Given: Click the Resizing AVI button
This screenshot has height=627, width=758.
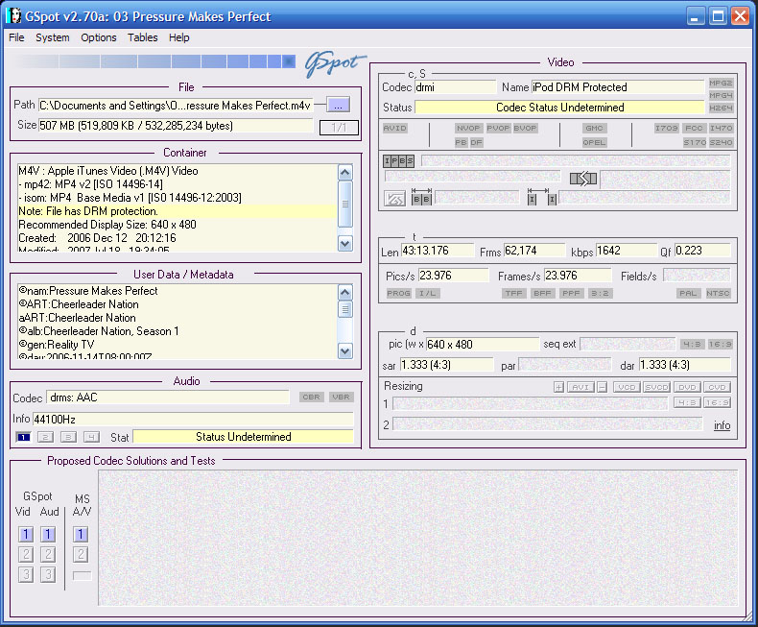Looking at the screenshot, I should tap(580, 388).
